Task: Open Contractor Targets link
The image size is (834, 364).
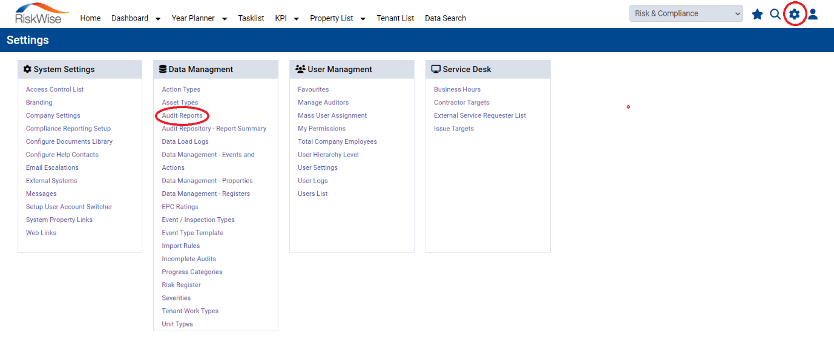Action: click(462, 103)
